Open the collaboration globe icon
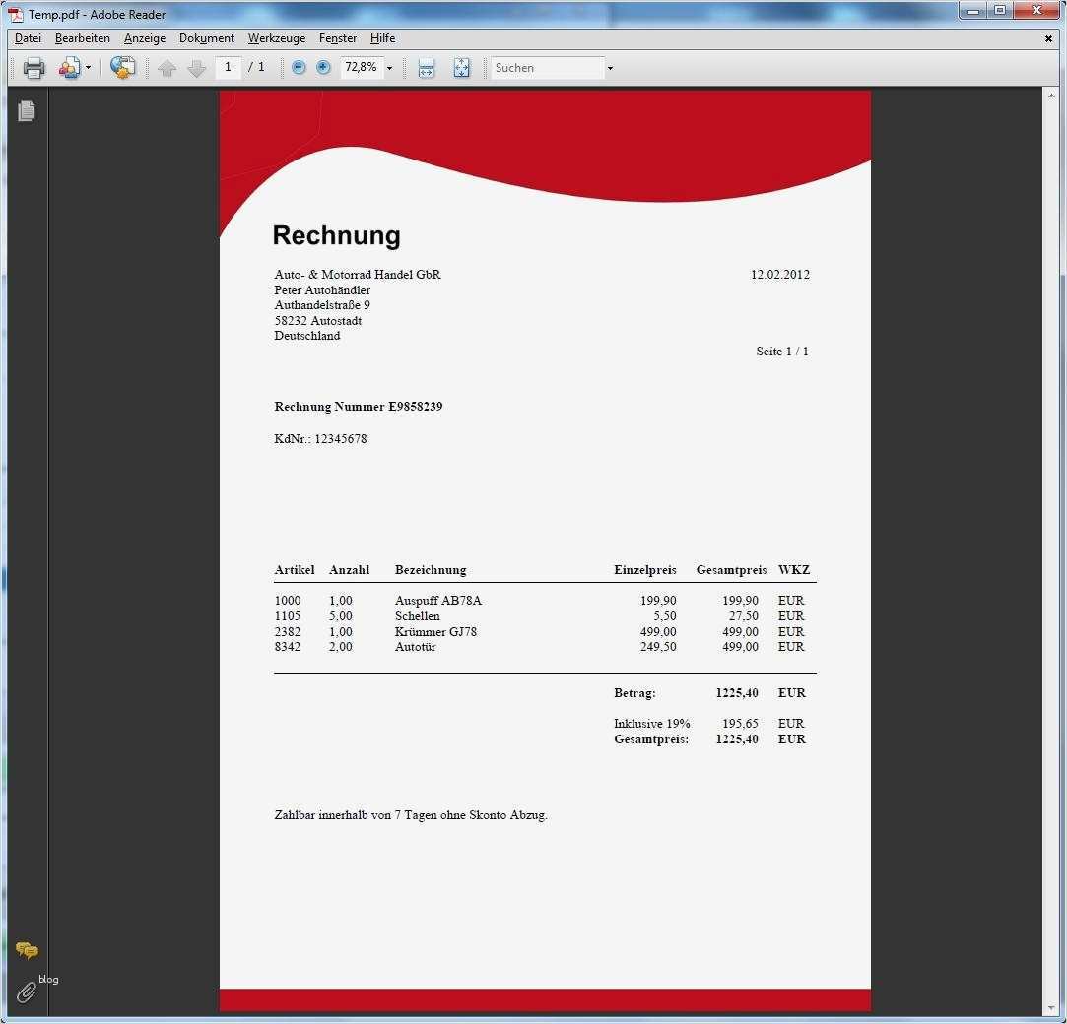 pyautogui.click(x=121, y=67)
